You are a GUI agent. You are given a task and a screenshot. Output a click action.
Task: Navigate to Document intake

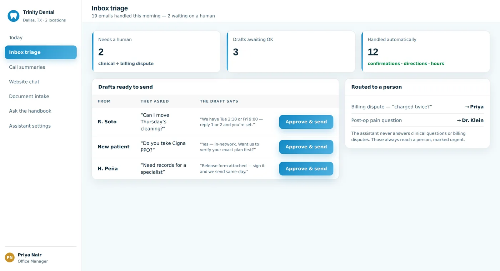point(41,97)
